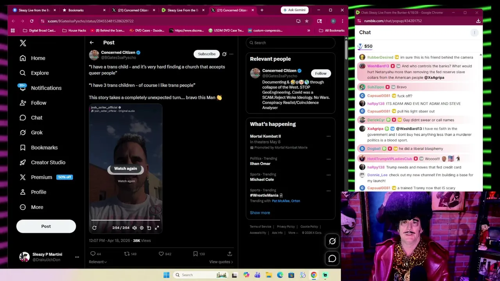Open the Relevant replies sort dropdown
This screenshot has height=281, width=500.
98,262
